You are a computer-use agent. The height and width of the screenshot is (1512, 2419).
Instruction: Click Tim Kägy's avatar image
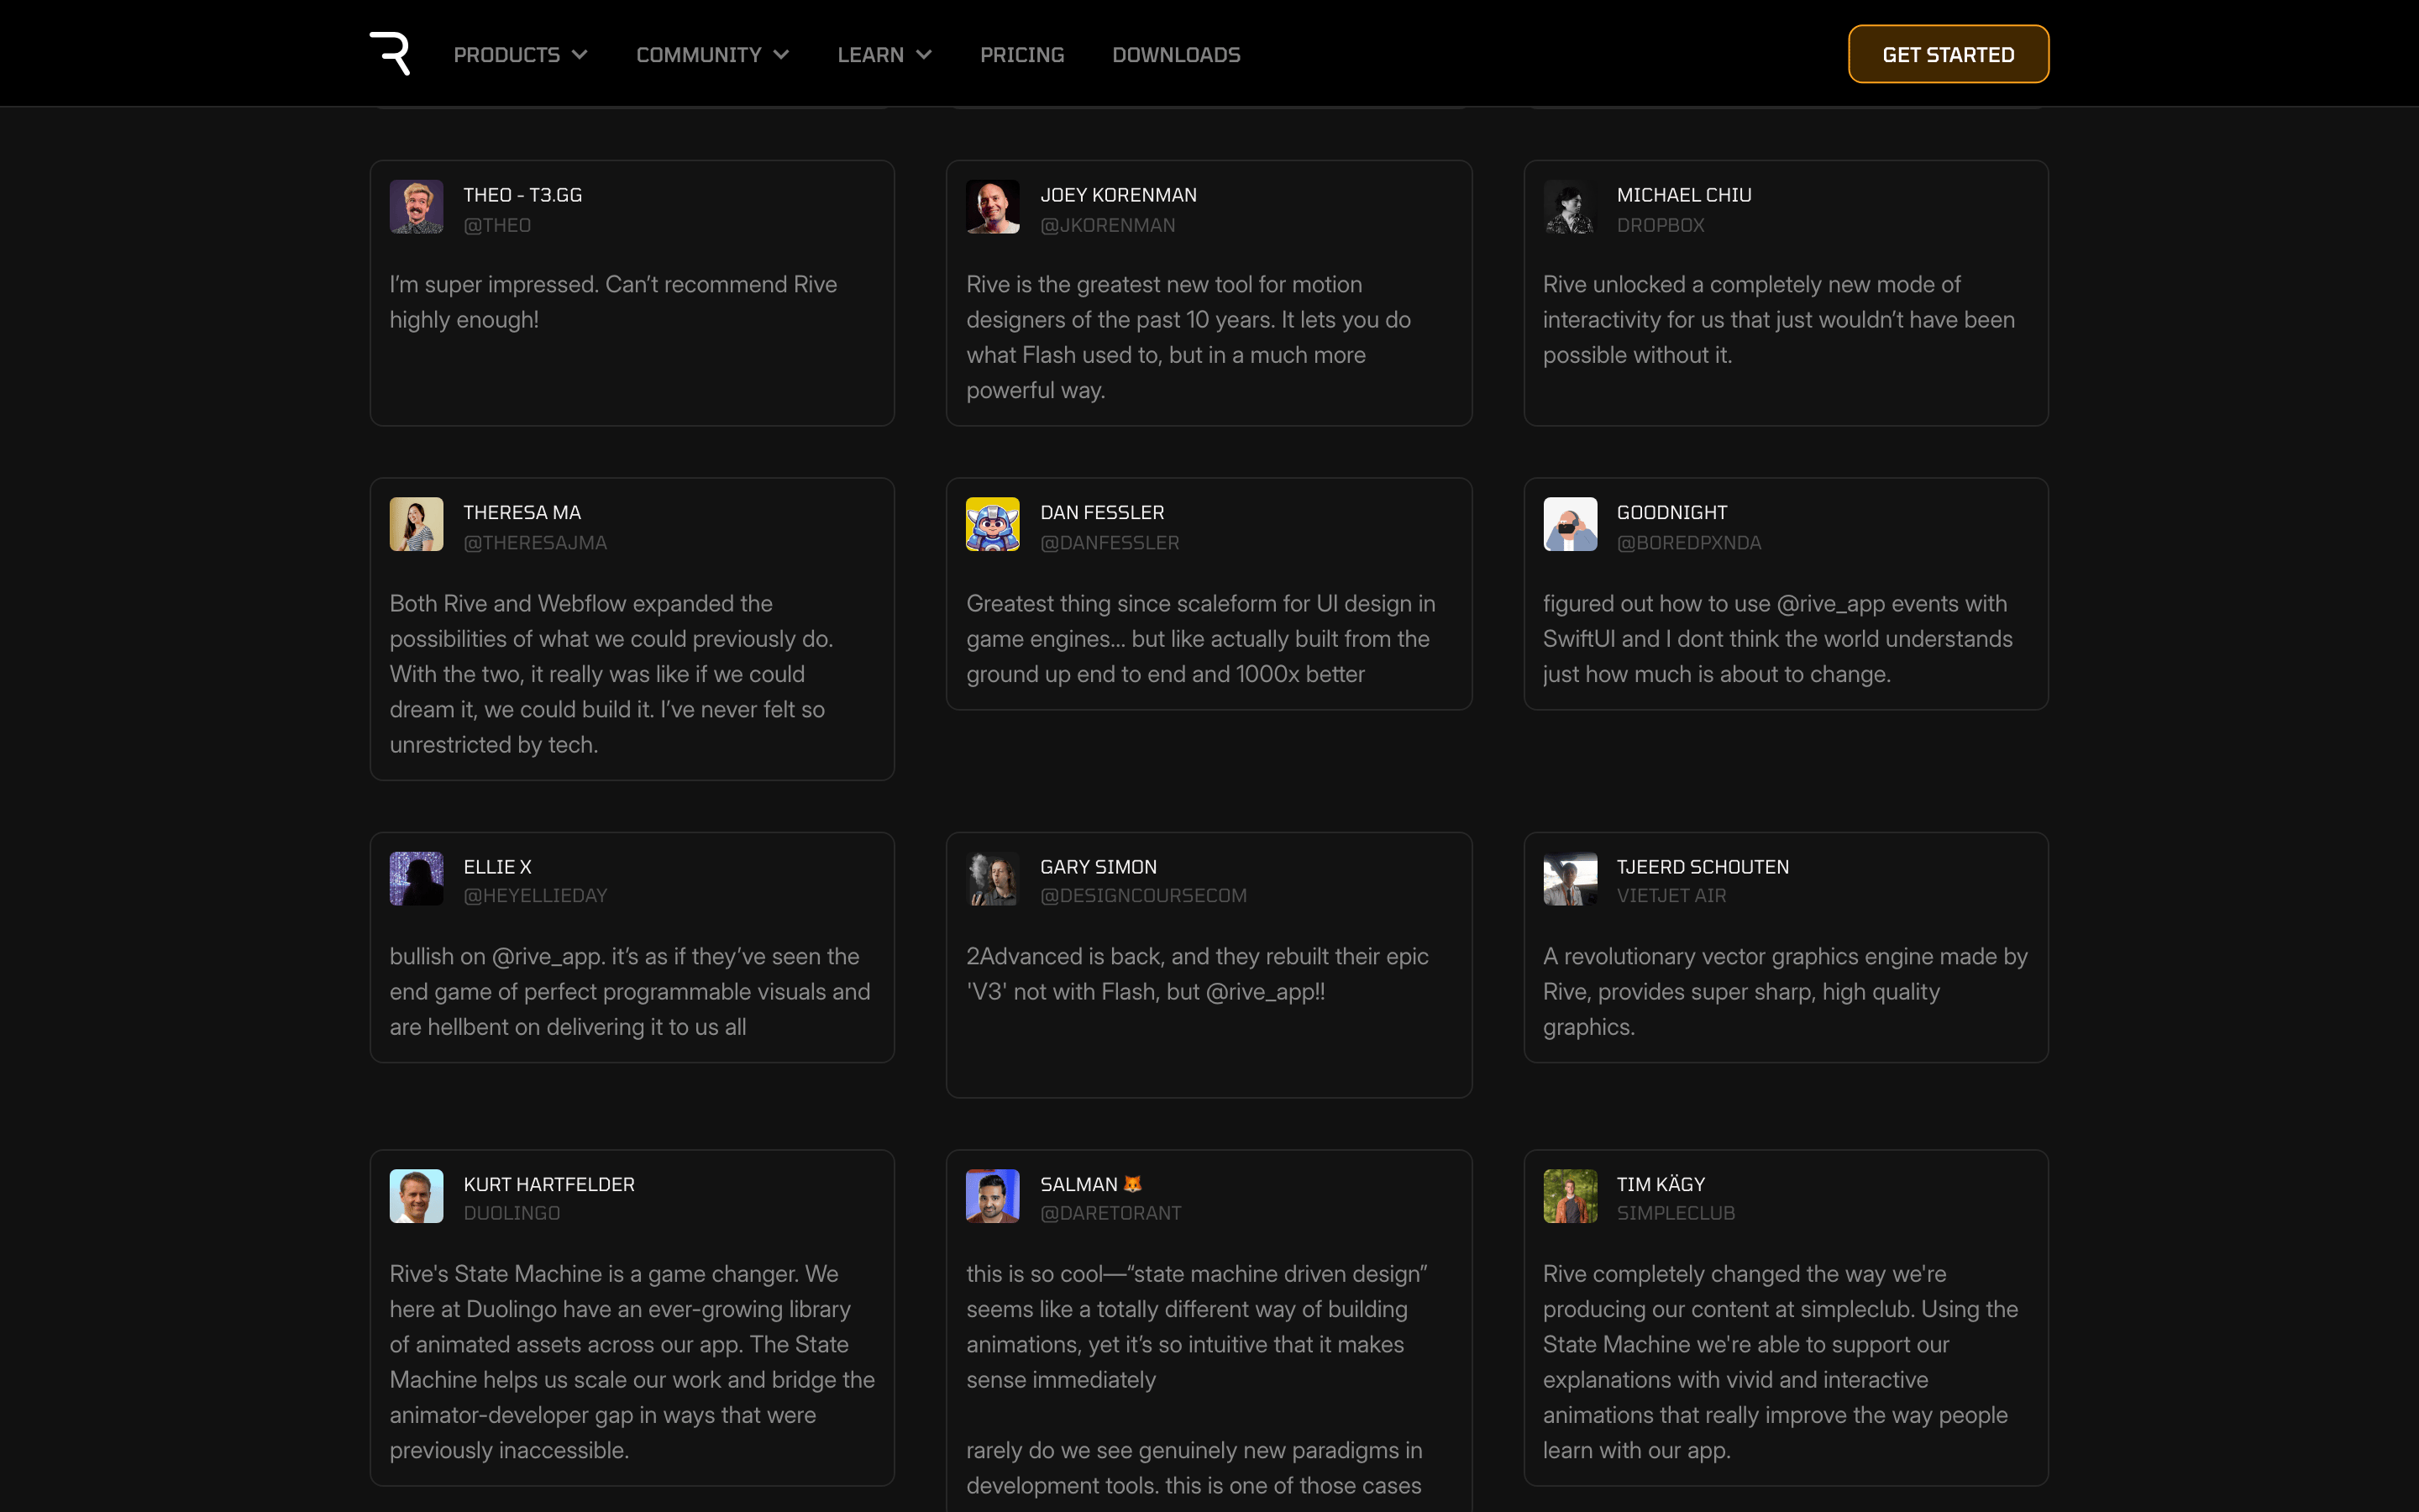(1569, 1196)
